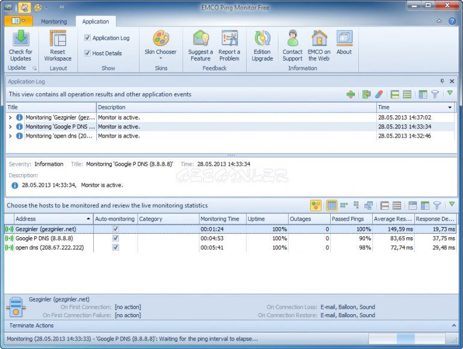
Task: Click the help question mark icon
Action: [x=452, y=21]
